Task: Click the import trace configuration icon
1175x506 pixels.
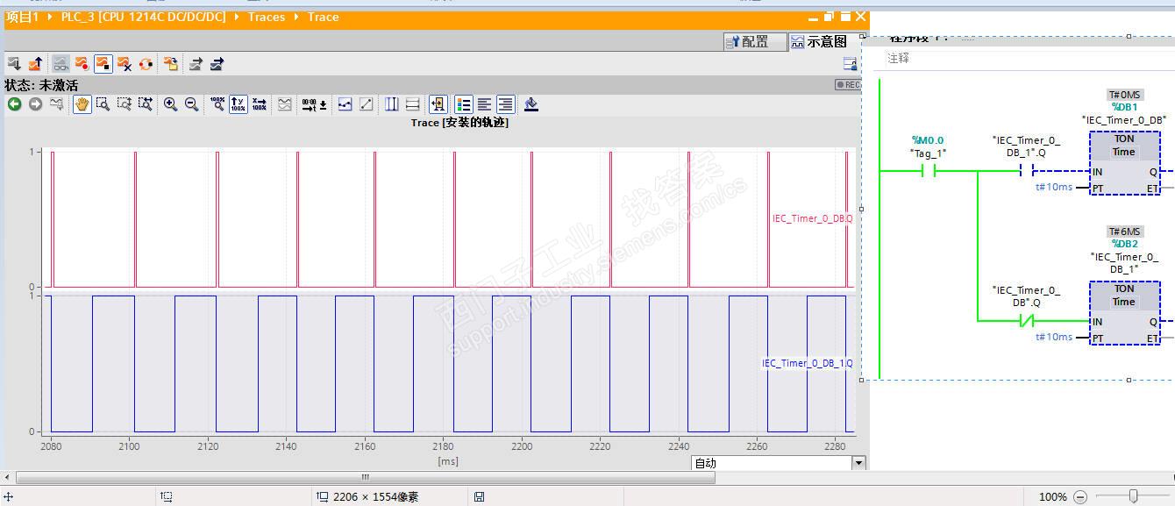Action: pyautogui.click(x=217, y=63)
